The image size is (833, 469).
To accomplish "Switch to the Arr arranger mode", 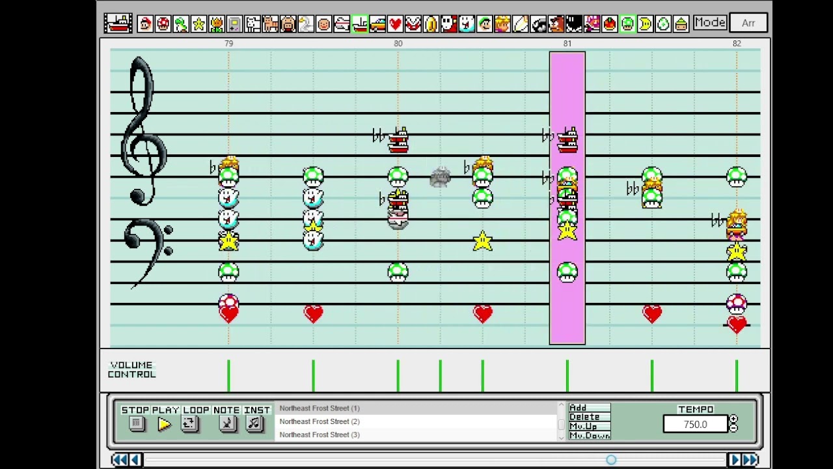I will click(748, 23).
